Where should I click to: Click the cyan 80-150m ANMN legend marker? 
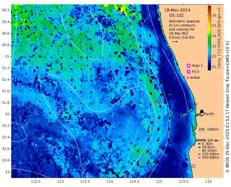(x=199, y=151)
